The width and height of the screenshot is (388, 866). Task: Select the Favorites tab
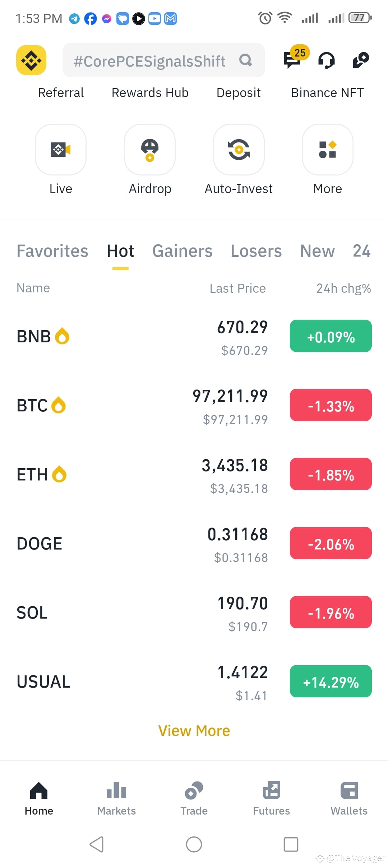(52, 251)
